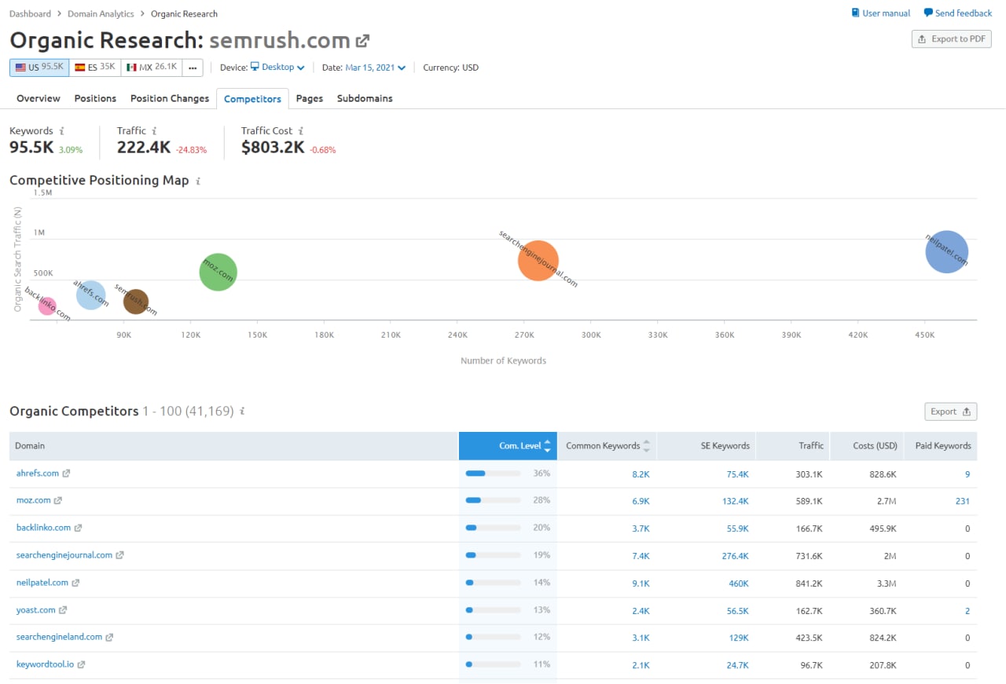Viewport: 1006px width, 684px height.
Task: Select the ES 35K database
Action: pos(95,68)
